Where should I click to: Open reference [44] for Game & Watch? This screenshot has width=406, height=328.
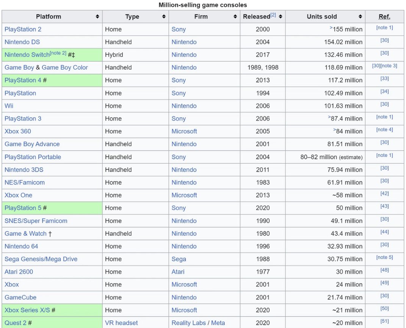coord(384,232)
